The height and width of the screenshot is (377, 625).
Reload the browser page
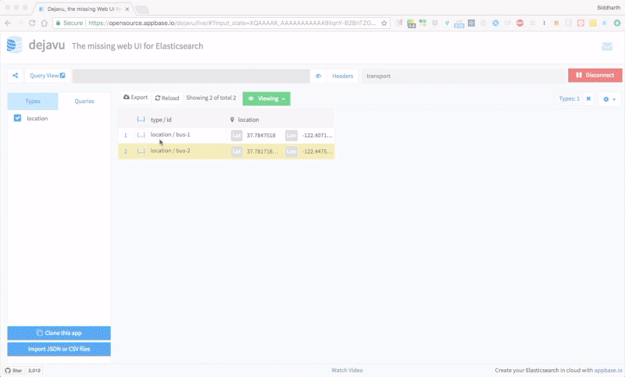click(x=32, y=23)
